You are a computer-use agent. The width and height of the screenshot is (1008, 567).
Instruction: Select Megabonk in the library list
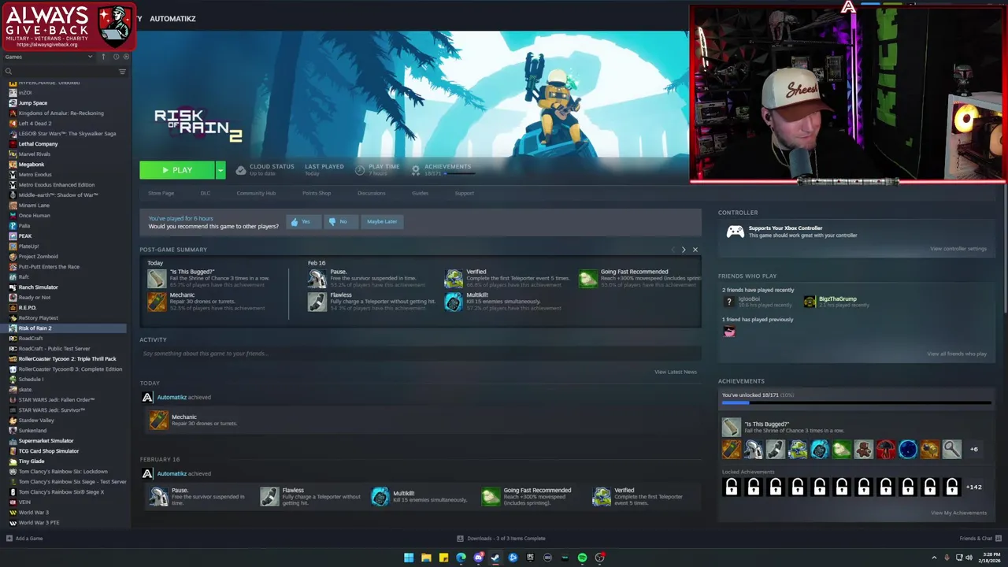pos(31,165)
